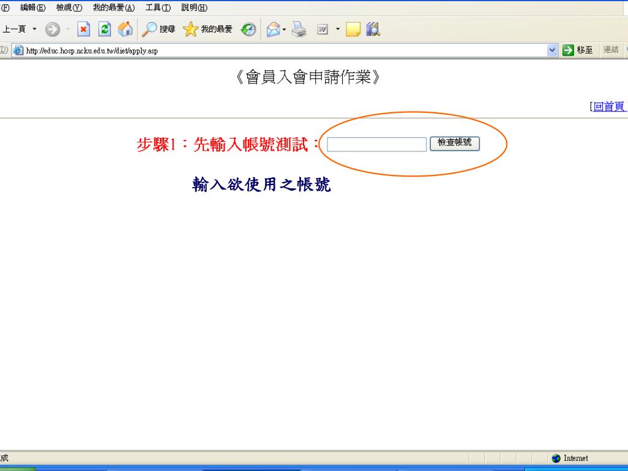628x471 pixels.
Task: Open the 編輯(E) menu
Action: 33,7
